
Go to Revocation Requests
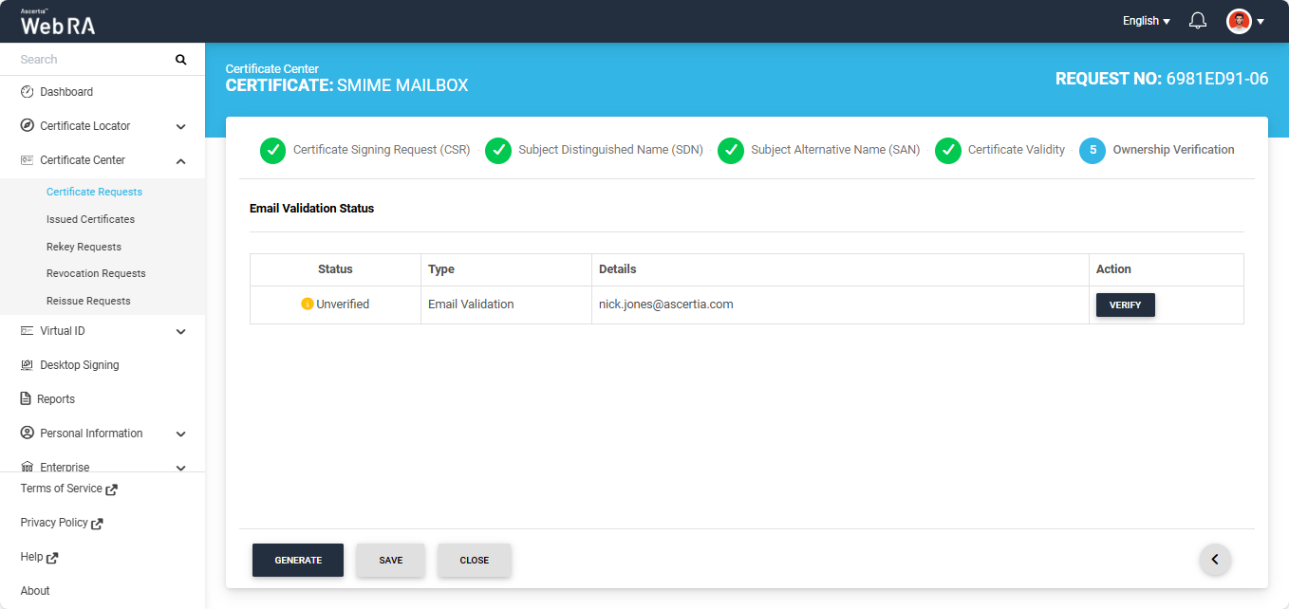coord(96,273)
